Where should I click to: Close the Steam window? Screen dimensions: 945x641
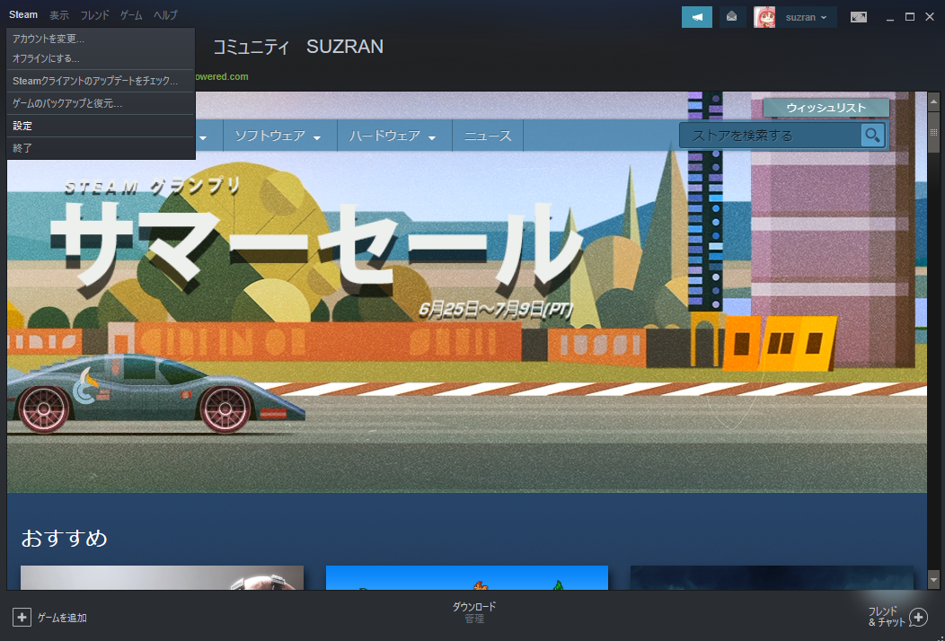pos(930,17)
